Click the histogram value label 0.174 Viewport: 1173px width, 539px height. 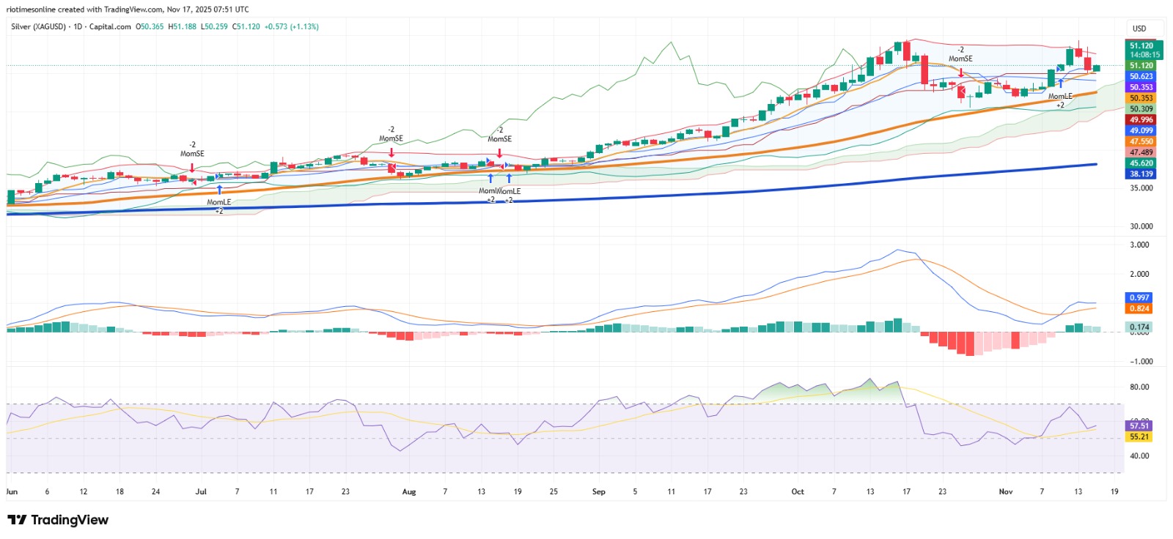1139,327
